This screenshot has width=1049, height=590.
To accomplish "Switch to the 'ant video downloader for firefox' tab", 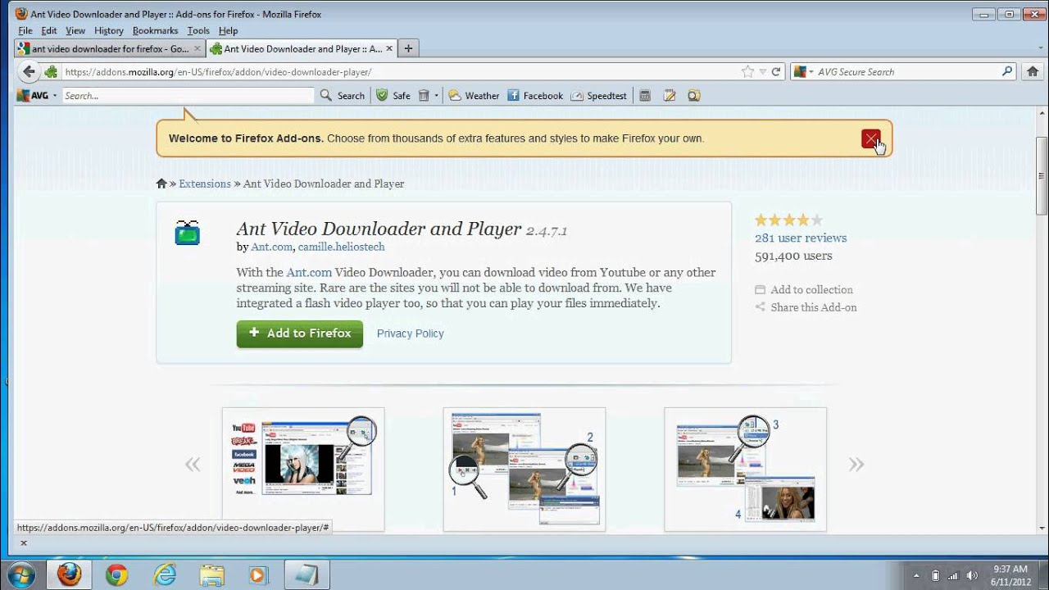I will pos(109,48).
